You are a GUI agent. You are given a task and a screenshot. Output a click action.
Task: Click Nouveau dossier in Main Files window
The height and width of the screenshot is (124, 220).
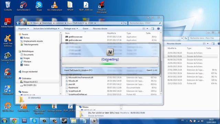[174, 44]
